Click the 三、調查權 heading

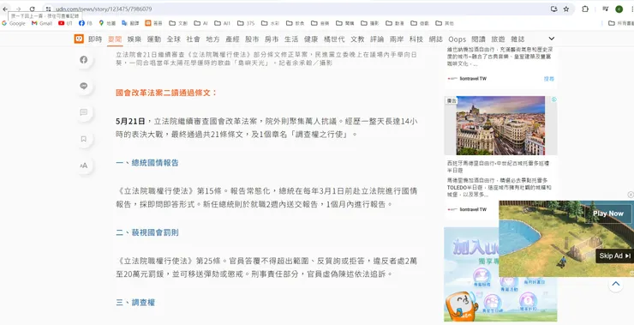135,303
